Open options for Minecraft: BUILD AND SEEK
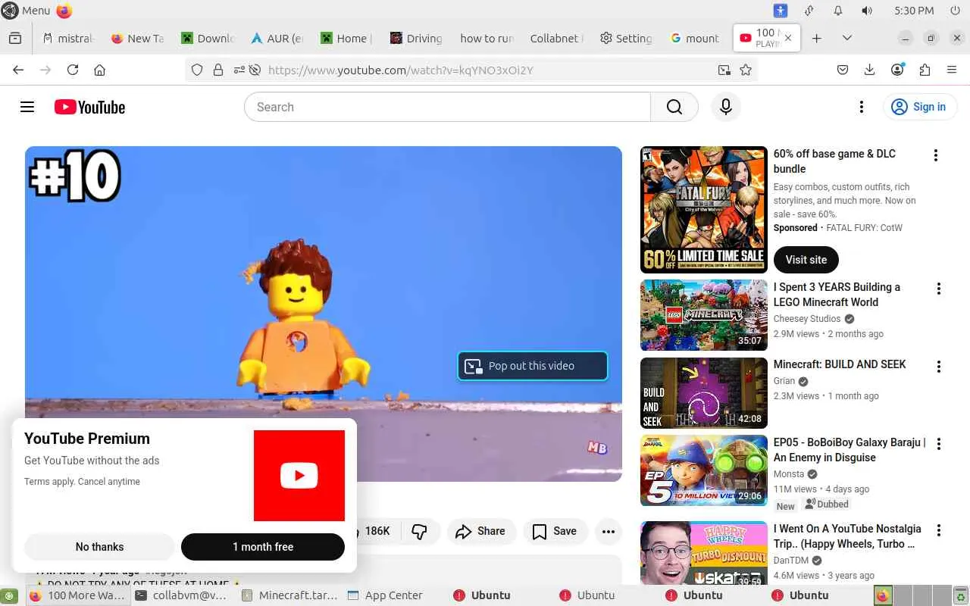This screenshot has height=606, width=970. pyautogui.click(x=939, y=367)
